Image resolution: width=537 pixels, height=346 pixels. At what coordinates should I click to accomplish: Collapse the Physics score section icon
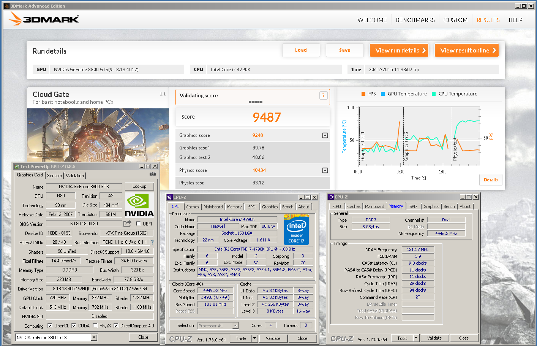[325, 170]
